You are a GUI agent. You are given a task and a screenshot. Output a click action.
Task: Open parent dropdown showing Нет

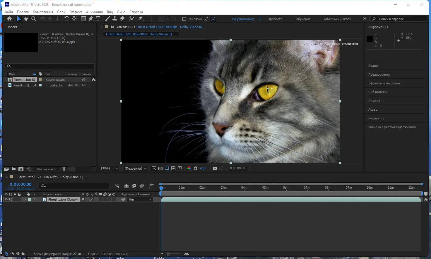(140, 199)
